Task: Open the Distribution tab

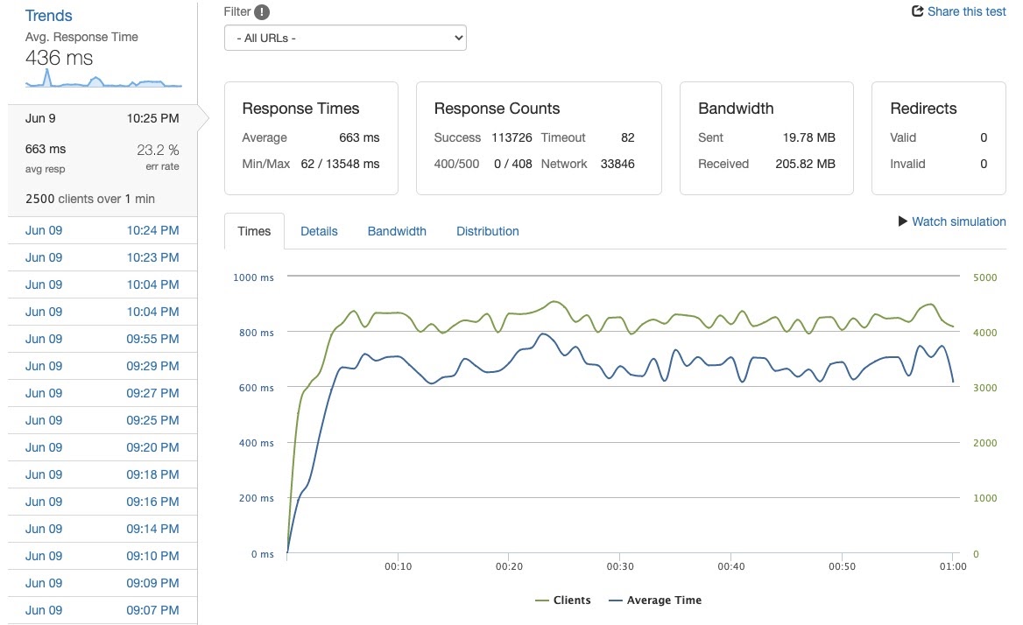Action: click(487, 231)
